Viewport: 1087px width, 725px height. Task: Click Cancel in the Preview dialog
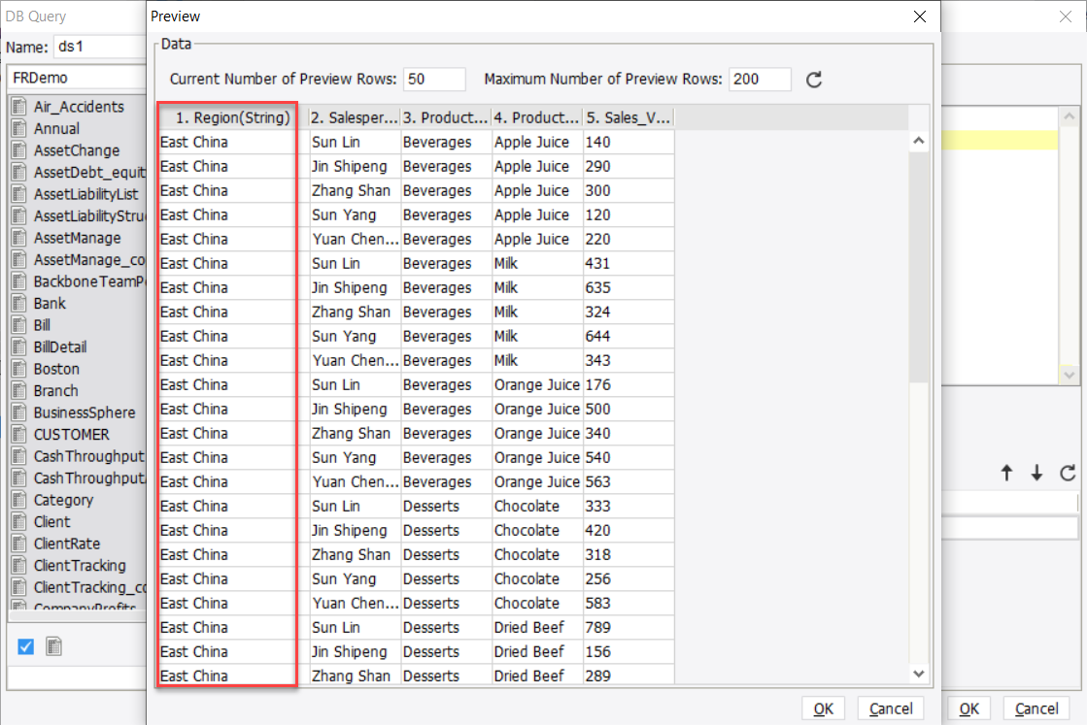(890, 709)
